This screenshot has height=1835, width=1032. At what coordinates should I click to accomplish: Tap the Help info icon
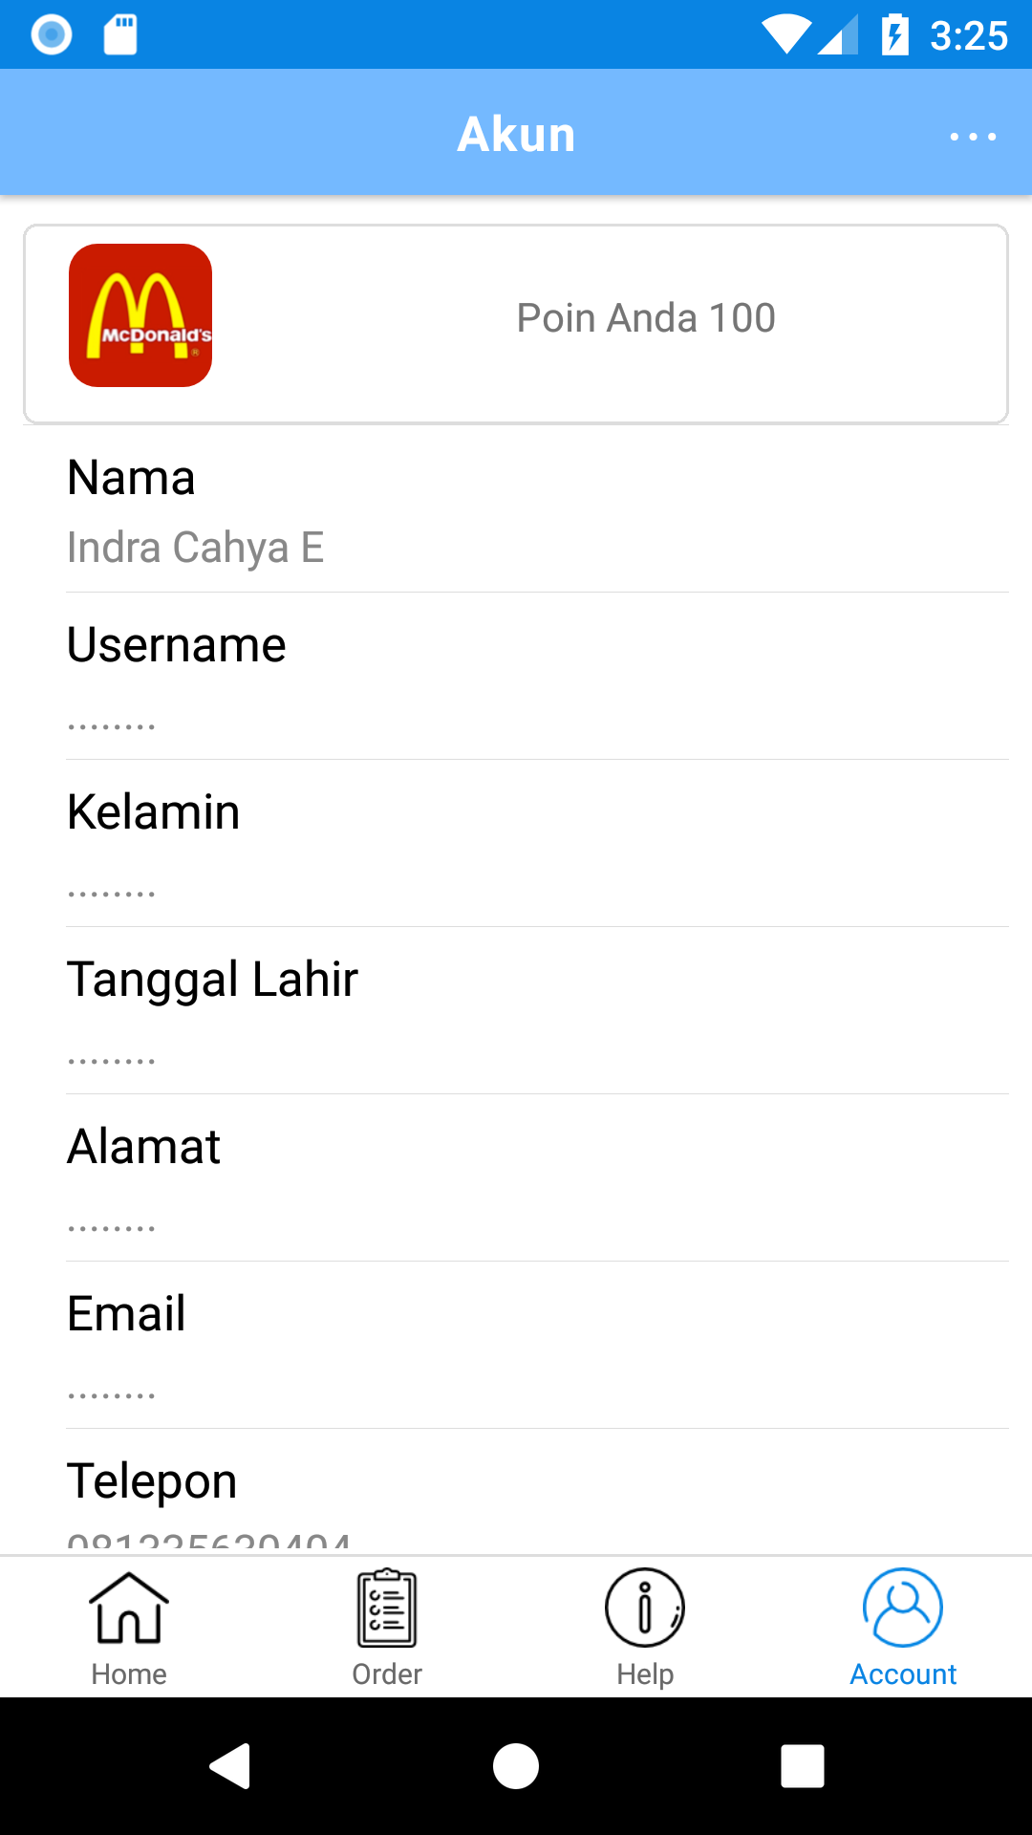[x=645, y=1608]
